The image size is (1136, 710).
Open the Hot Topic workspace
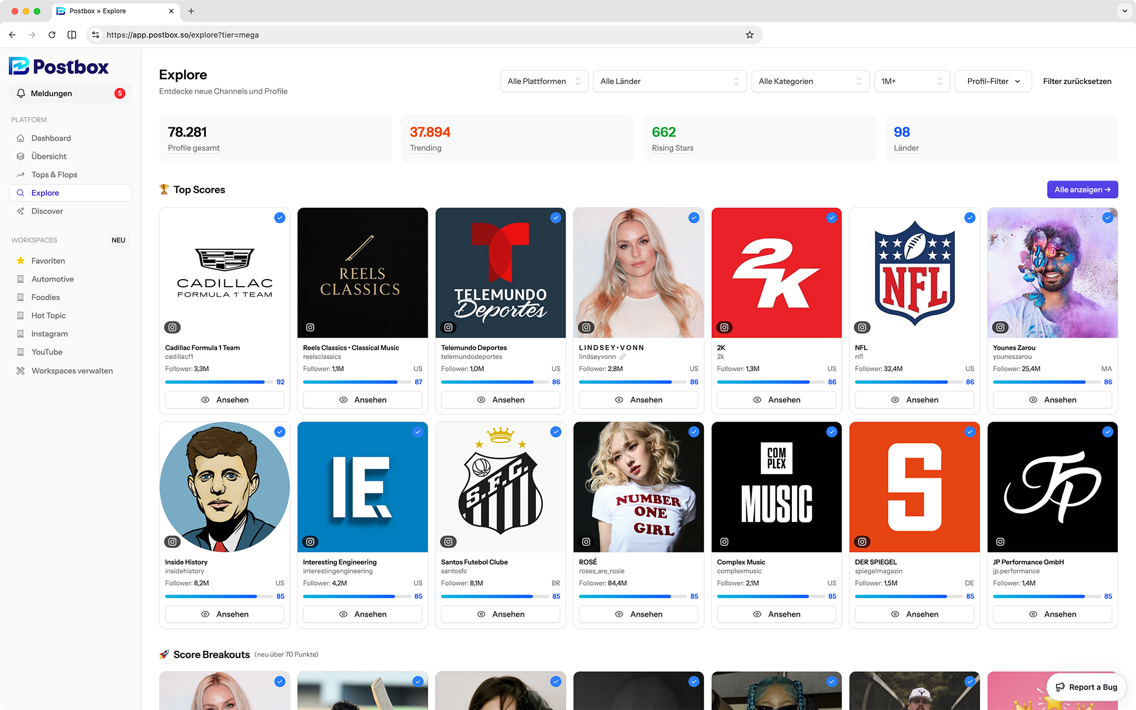(70, 315)
